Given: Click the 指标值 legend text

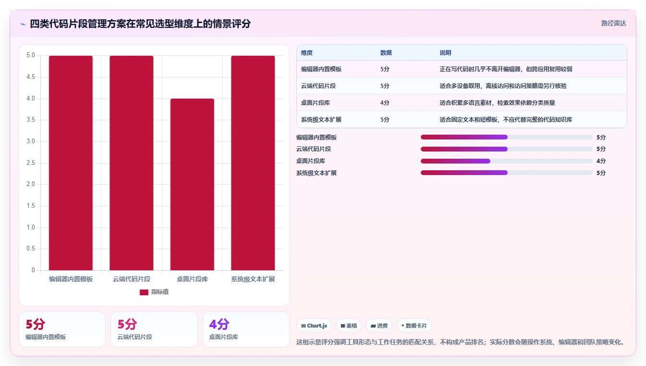Looking at the screenshot, I should pos(160,292).
